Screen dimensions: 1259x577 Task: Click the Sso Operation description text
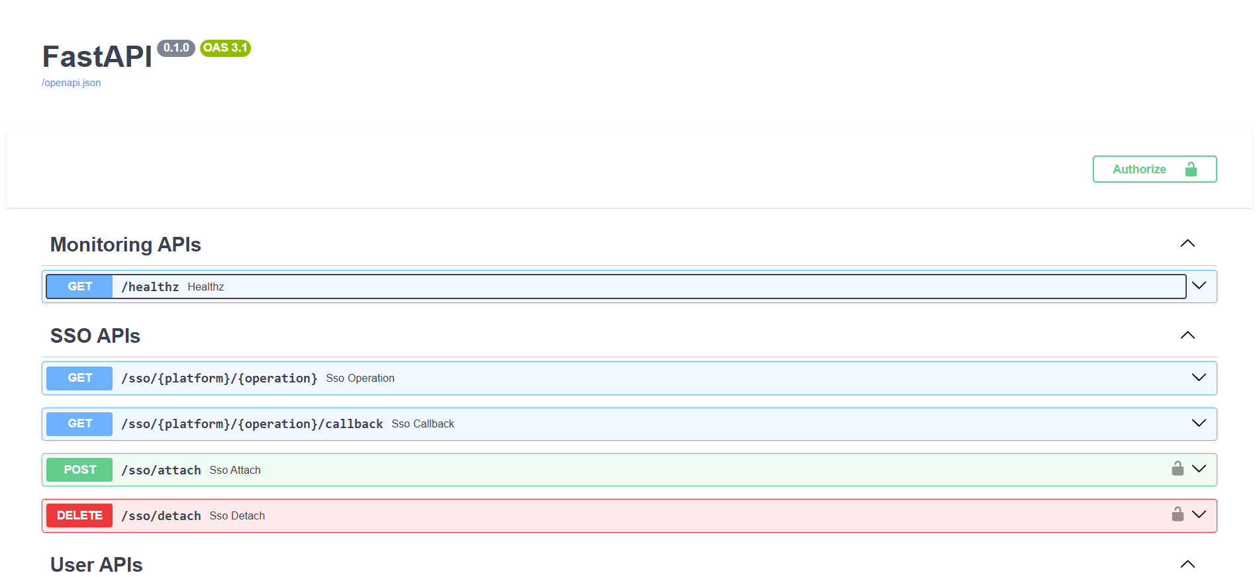[x=360, y=378]
